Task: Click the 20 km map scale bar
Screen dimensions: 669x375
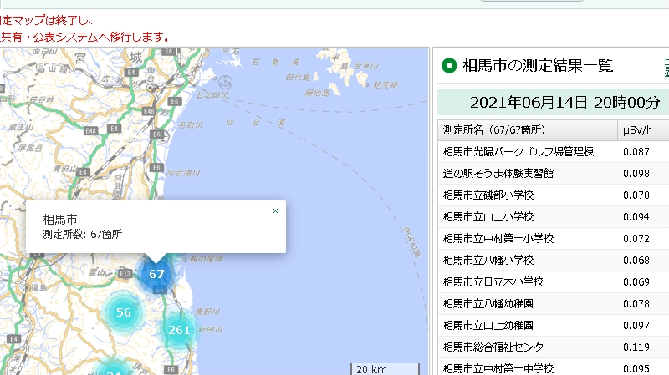Action: (x=384, y=368)
